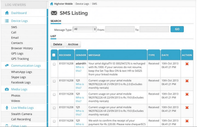Image resolution: width=197 pixels, height=127 pixels.
Task: Delete the adairdth message with red X
Action: click(x=187, y=64)
